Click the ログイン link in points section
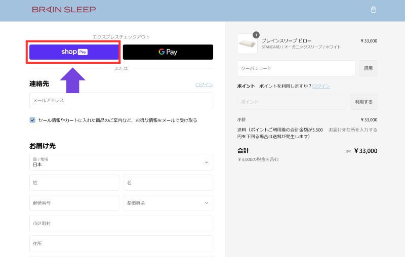Image resolution: width=405 pixels, height=257 pixels. coord(321,86)
